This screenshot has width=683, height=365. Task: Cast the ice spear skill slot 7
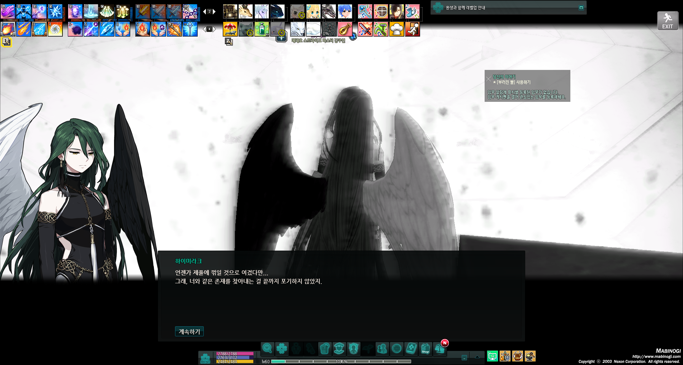pos(107,29)
